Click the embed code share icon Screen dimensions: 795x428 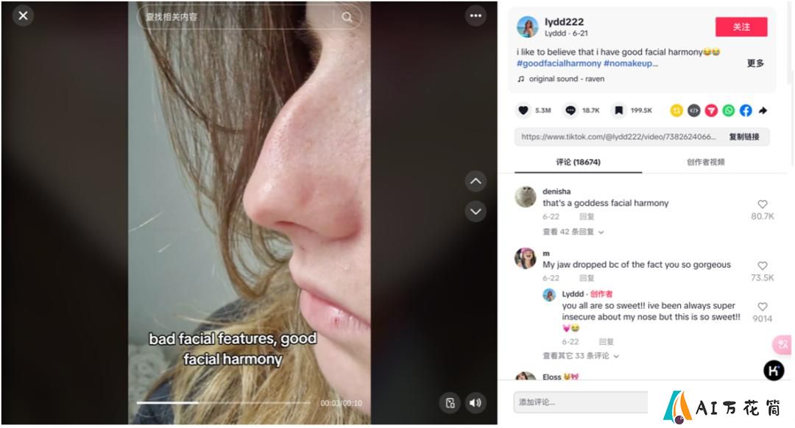694,110
